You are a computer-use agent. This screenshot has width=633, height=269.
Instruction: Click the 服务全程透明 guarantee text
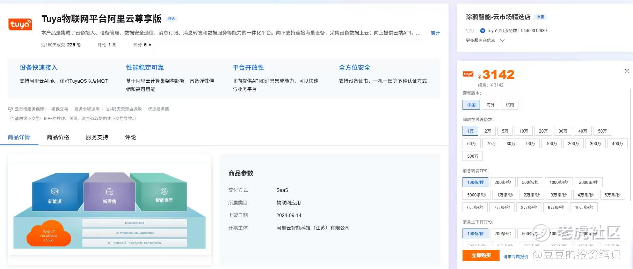tap(87, 109)
